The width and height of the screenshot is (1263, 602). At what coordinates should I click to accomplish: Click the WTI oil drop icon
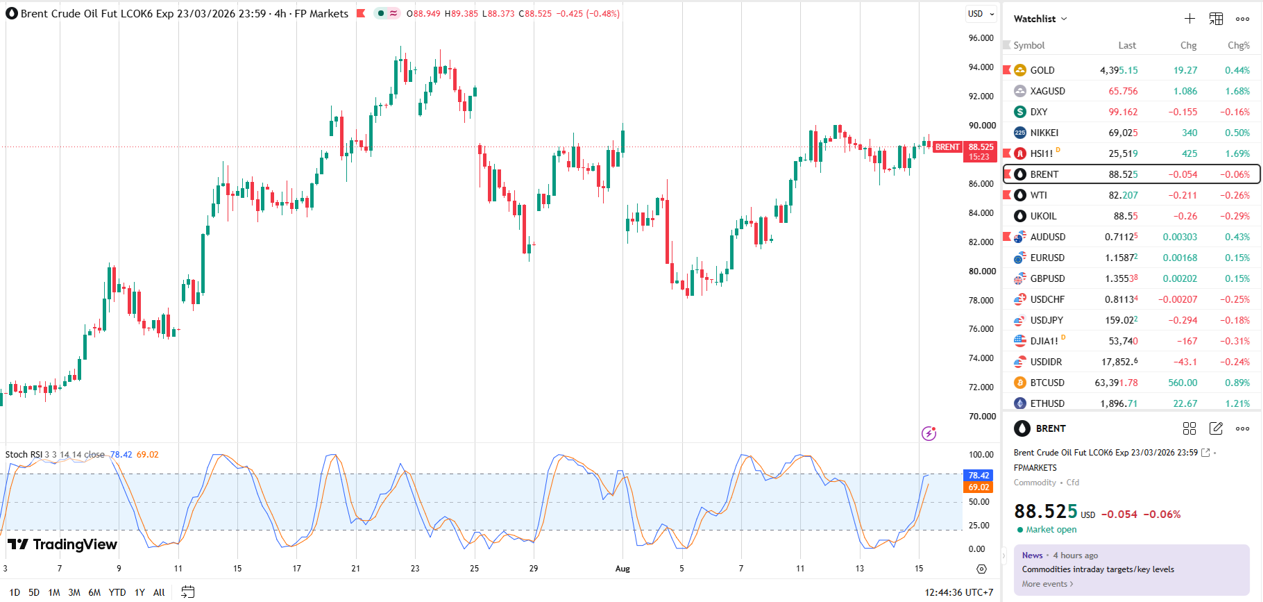point(1020,195)
